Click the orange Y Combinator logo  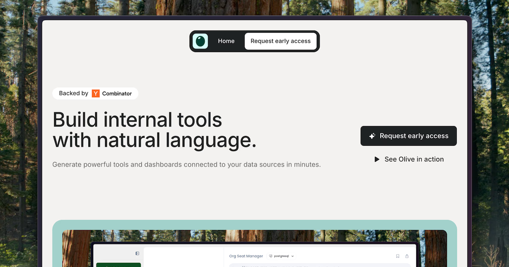(96, 93)
